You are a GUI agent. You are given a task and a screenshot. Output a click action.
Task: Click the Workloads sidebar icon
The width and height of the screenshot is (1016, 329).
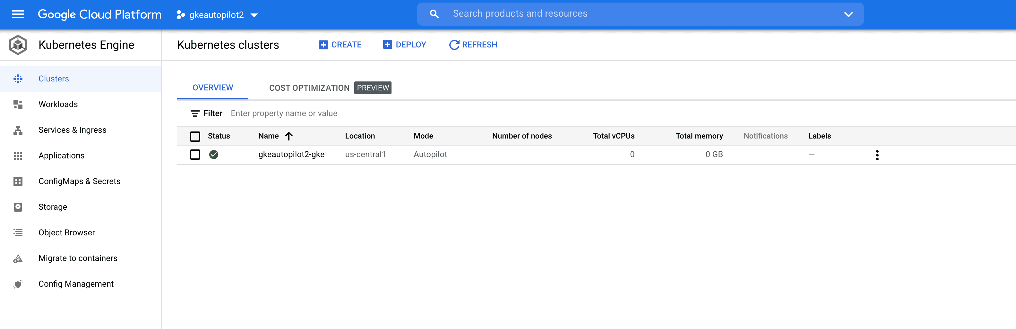[x=18, y=105]
